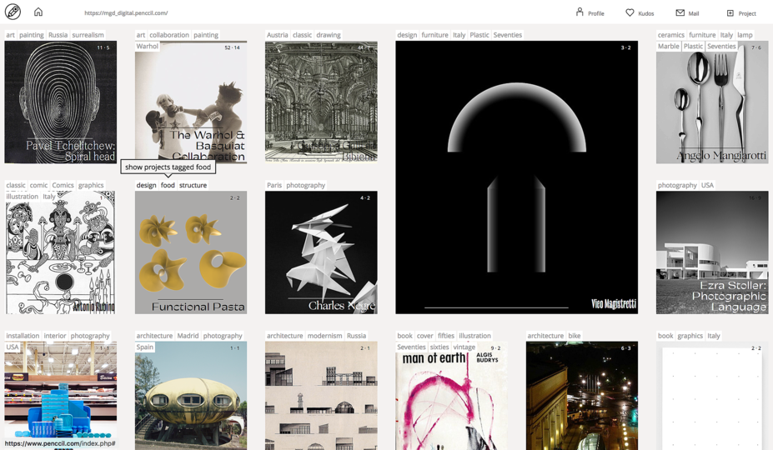The width and height of the screenshot is (773, 450).
Task: Filter by the 'surrealism' tag
Action: (88, 35)
